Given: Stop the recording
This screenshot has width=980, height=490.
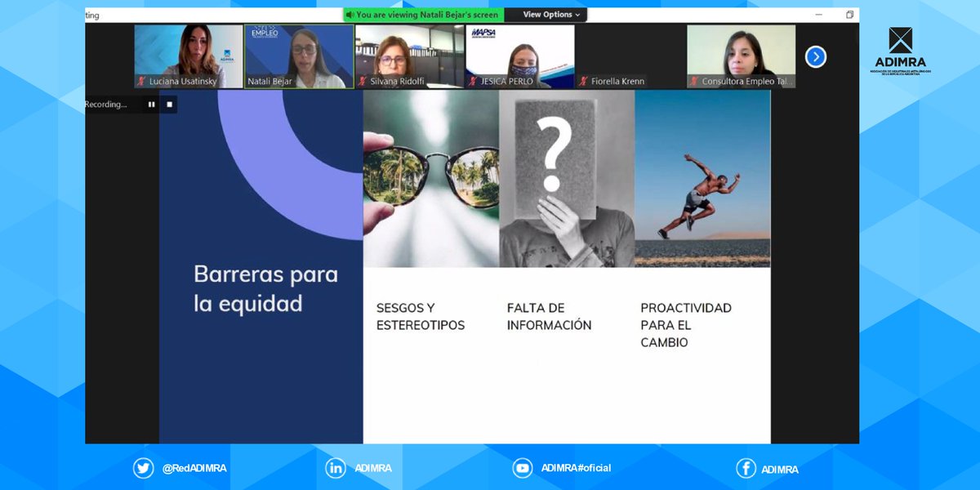Looking at the screenshot, I should click(170, 105).
